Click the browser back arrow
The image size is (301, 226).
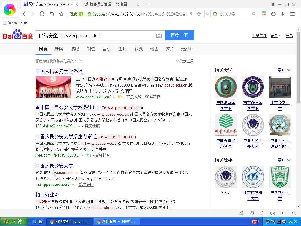click(24, 14)
